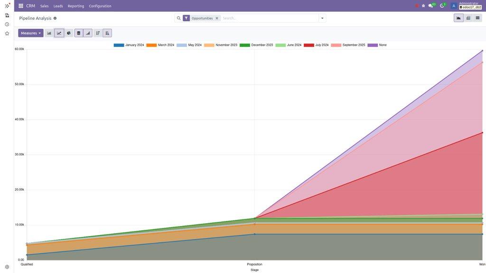Expand the Measures dropdown
This screenshot has width=486, height=273.
coord(31,33)
